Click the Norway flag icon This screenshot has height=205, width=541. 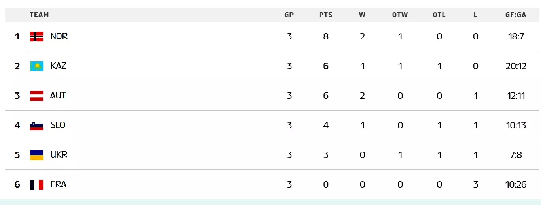coord(36,37)
